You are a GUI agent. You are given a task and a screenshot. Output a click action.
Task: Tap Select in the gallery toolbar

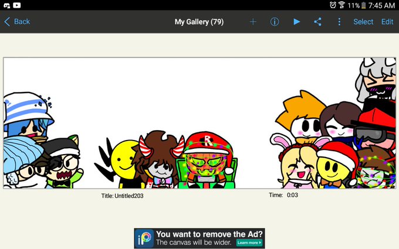tap(363, 22)
